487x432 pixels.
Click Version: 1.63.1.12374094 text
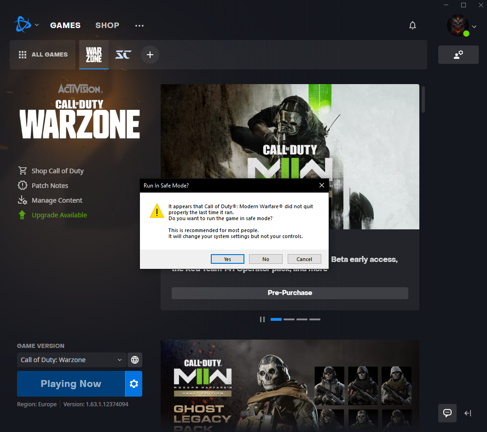point(96,404)
